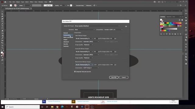Click Illustrator icon on Windows taskbar
195x109 pixels.
(87, 107)
